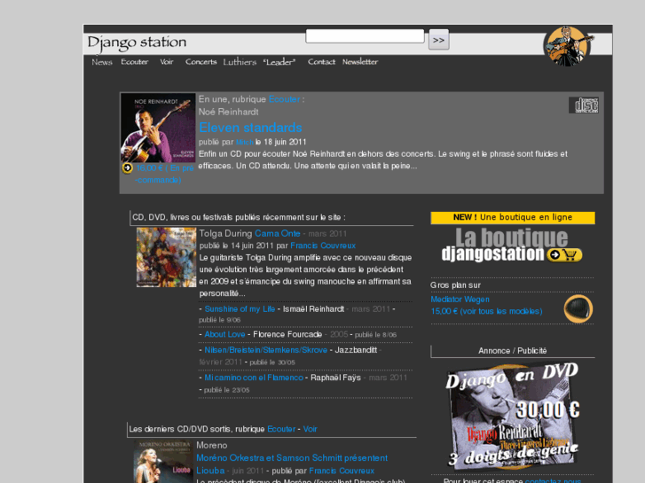Click the Gros plan sur heading
Image resolution: width=645 pixels, height=483 pixels.
click(455, 285)
